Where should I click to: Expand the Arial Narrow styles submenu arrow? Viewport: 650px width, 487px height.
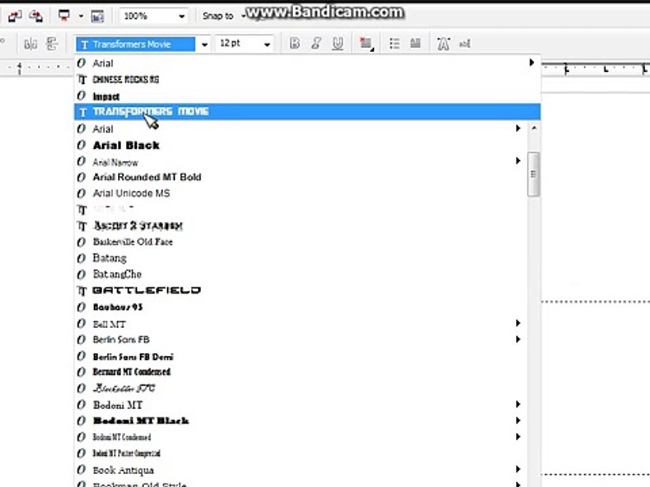(518, 161)
